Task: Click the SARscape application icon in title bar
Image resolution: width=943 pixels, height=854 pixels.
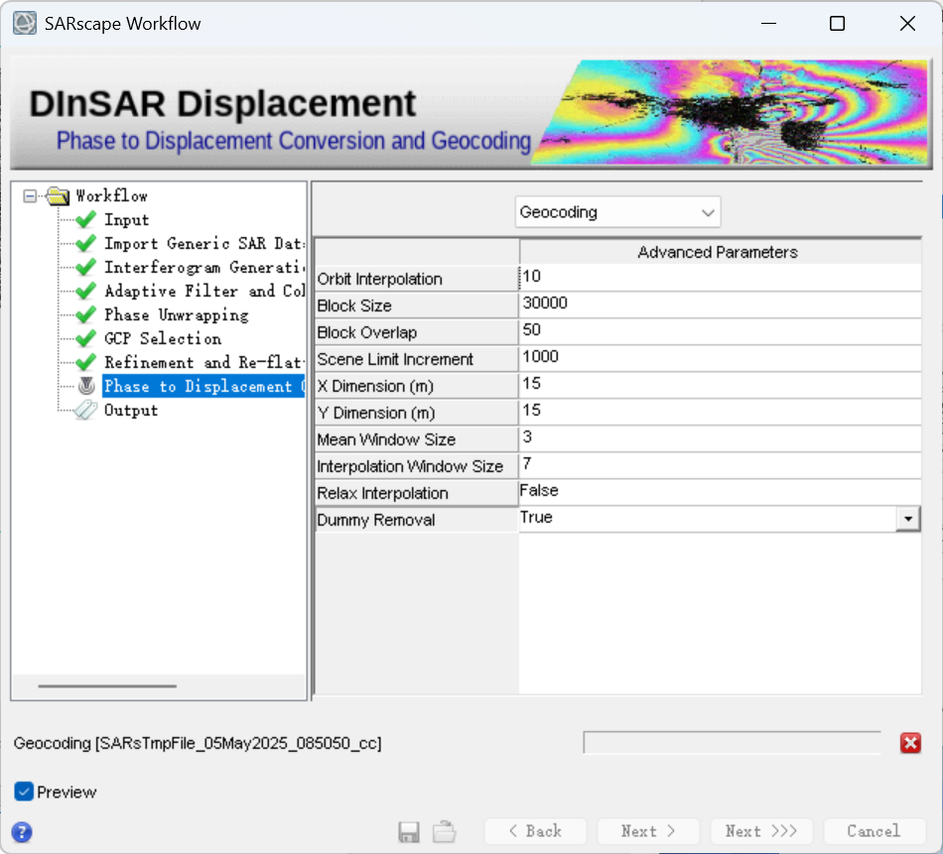Action: [25, 24]
